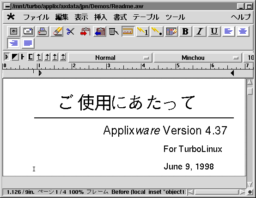Select the scissors cut icon

(71, 31)
